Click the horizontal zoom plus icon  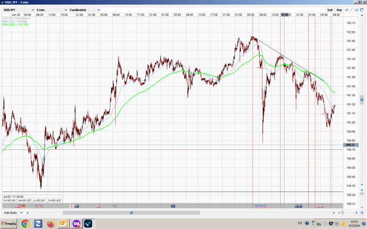[356, 213]
